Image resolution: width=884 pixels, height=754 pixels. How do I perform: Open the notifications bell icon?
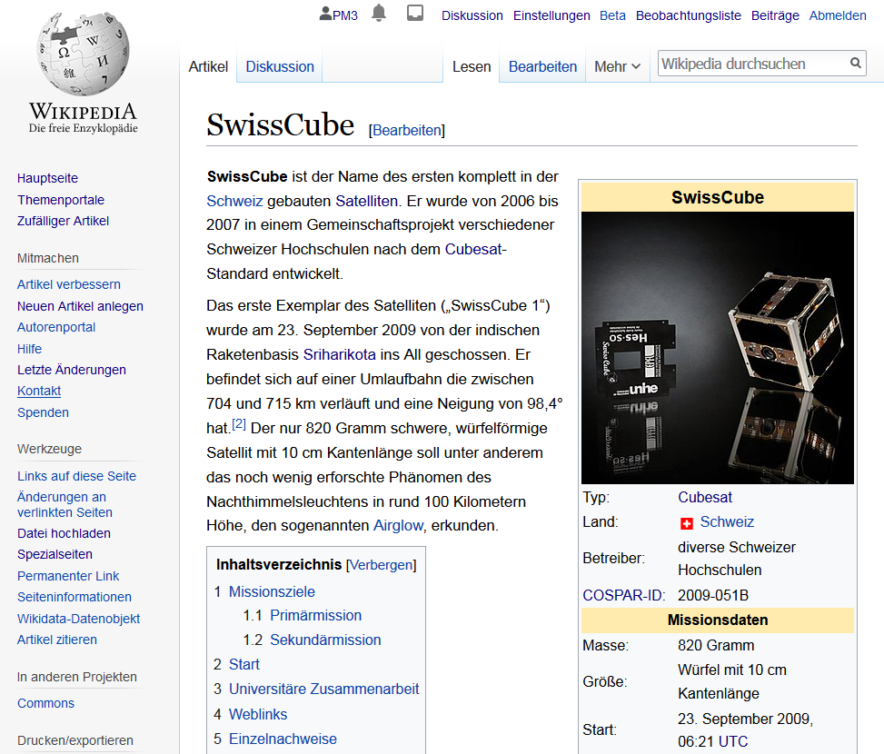click(379, 13)
